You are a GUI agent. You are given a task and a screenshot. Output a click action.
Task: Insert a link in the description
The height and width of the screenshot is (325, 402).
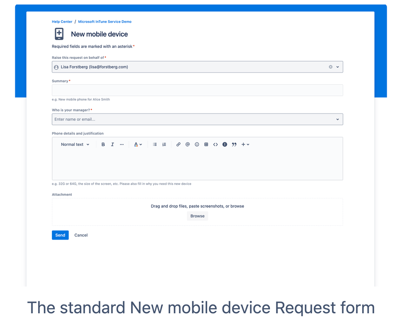tap(178, 144)
